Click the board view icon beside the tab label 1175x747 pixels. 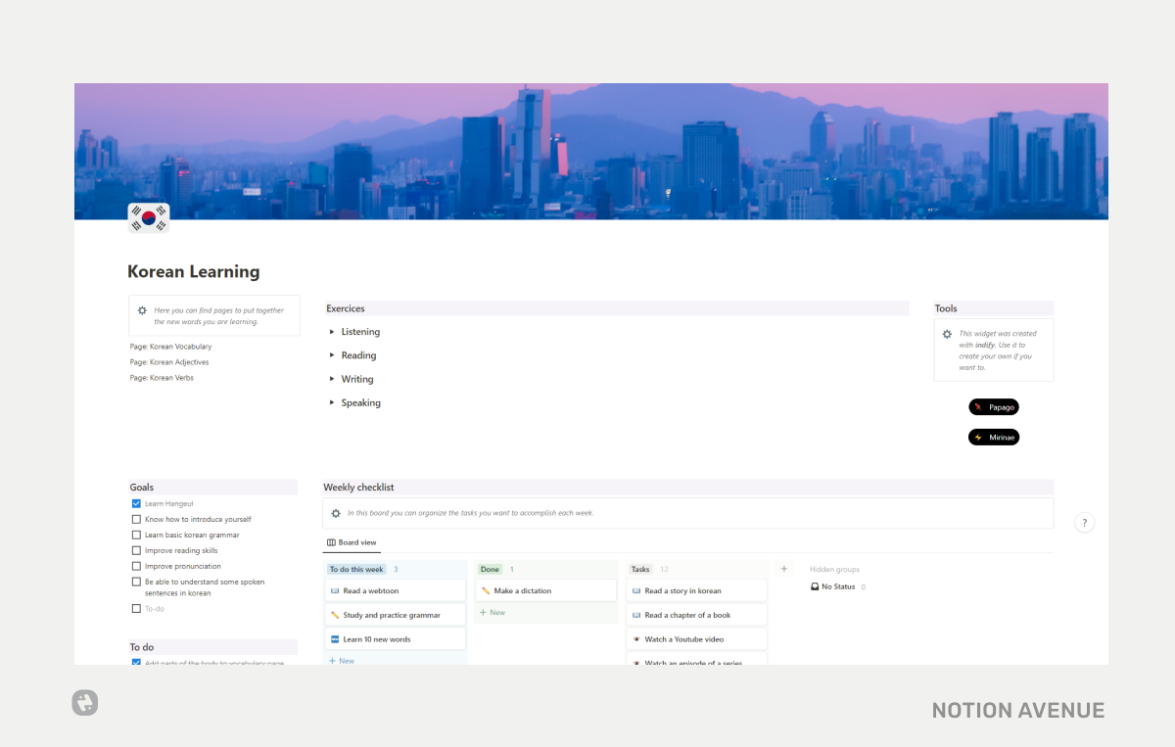[332, 542]
